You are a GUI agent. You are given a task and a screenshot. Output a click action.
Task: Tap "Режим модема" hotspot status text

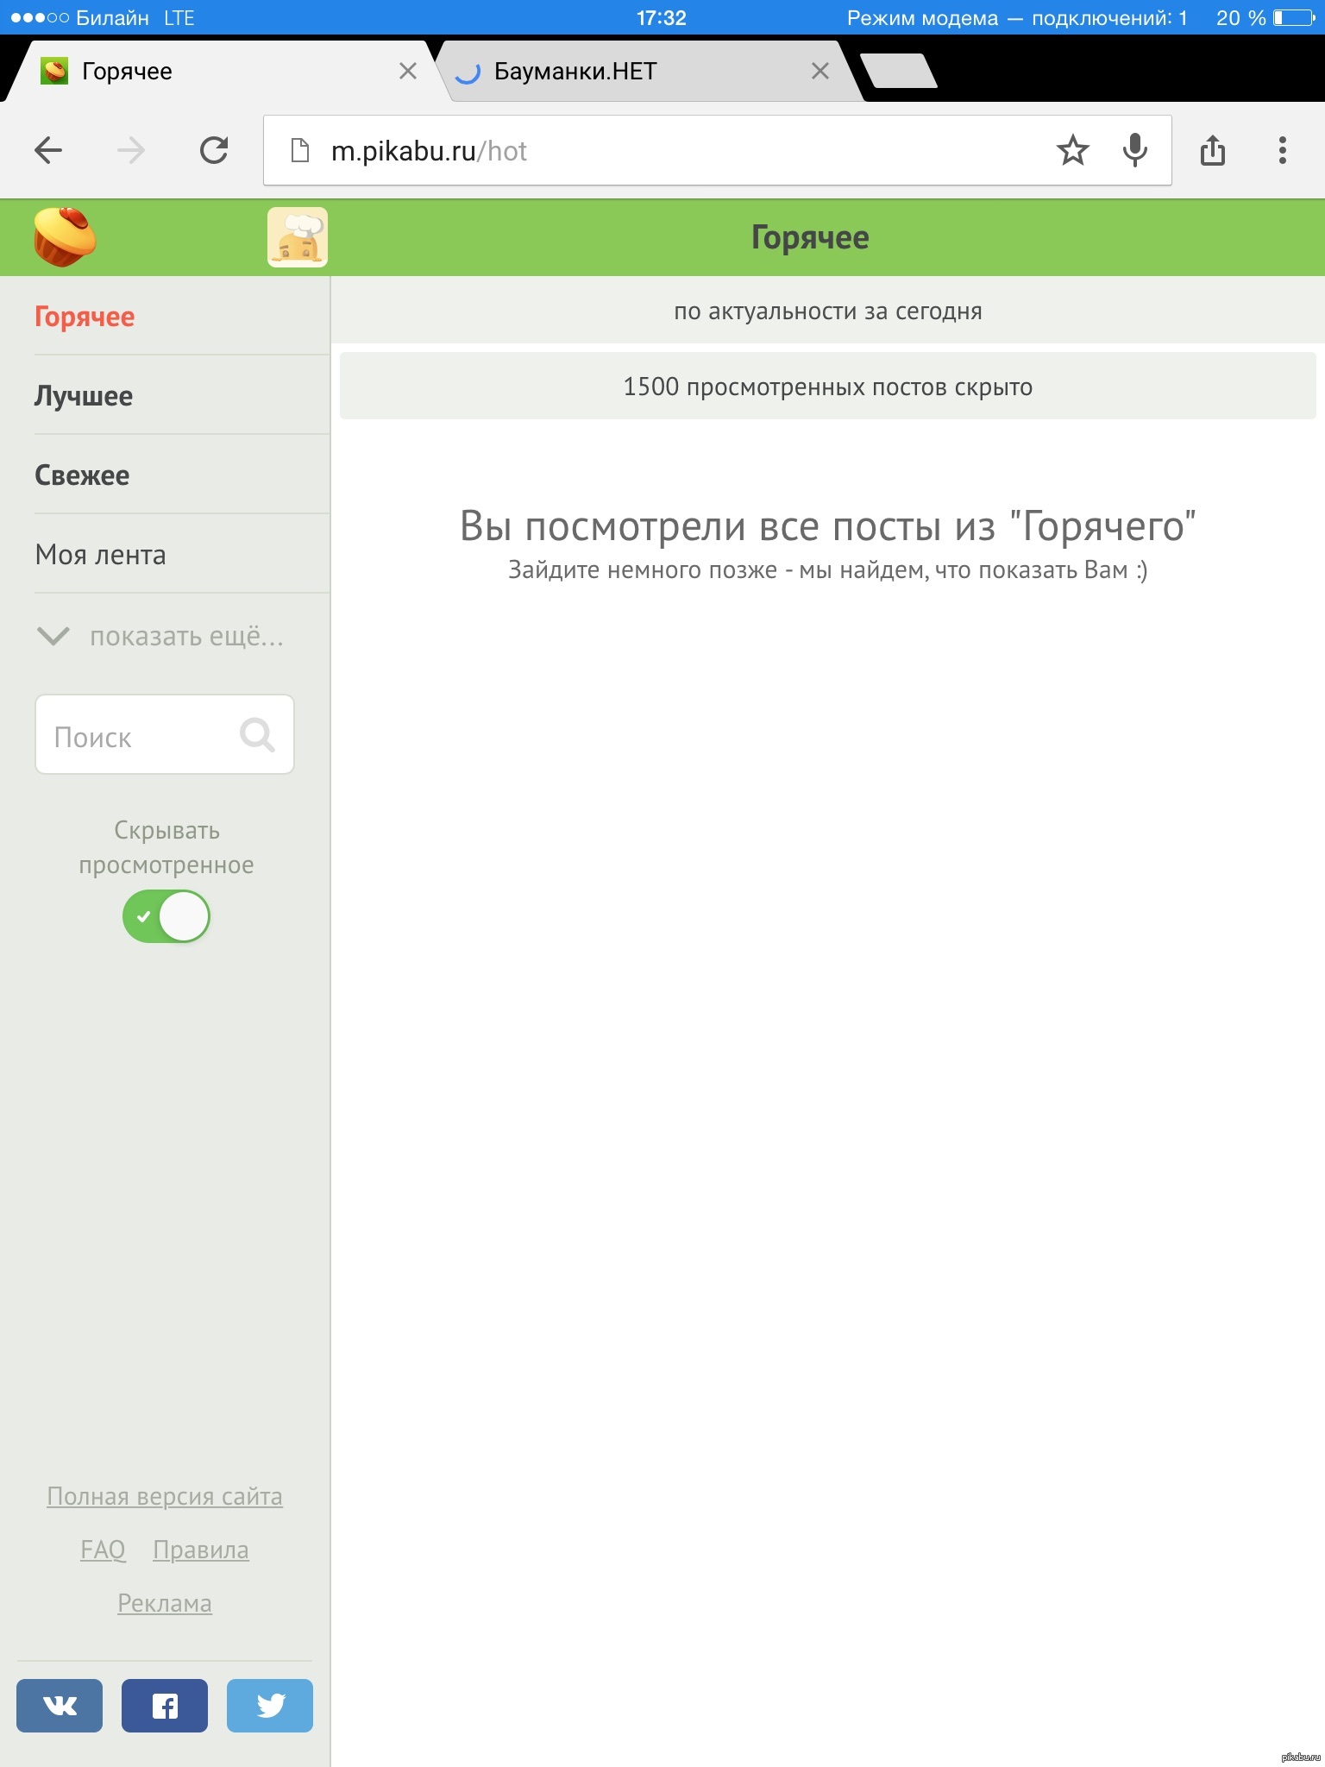pyautogui.click(x=1017, y=17)
